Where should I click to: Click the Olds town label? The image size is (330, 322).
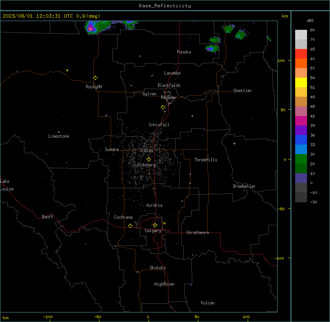pos(149,151)
